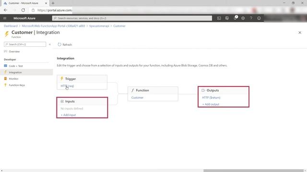This screenshot has height=172, width=307.
Task: Reload the page with the browser refresh button
Action: 23,10
